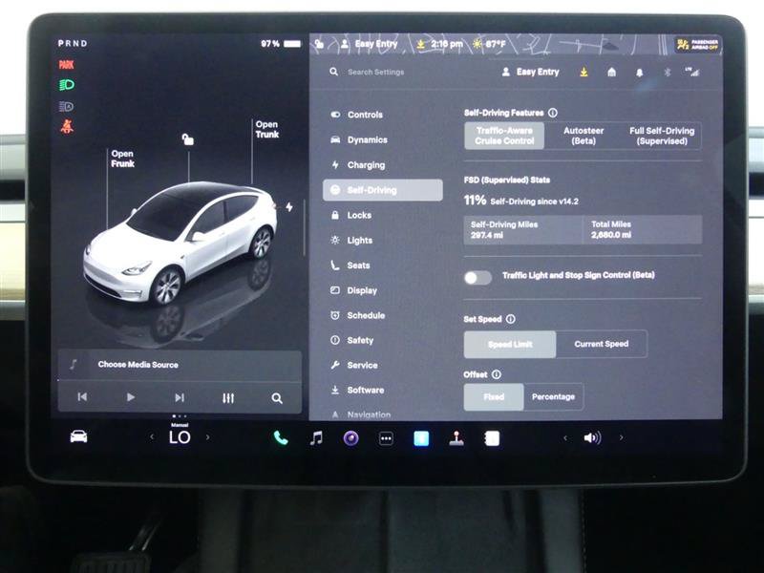Viewport: 764px width, 573px height.
Task: Launch the arcade joystick app
Action: 456,438
